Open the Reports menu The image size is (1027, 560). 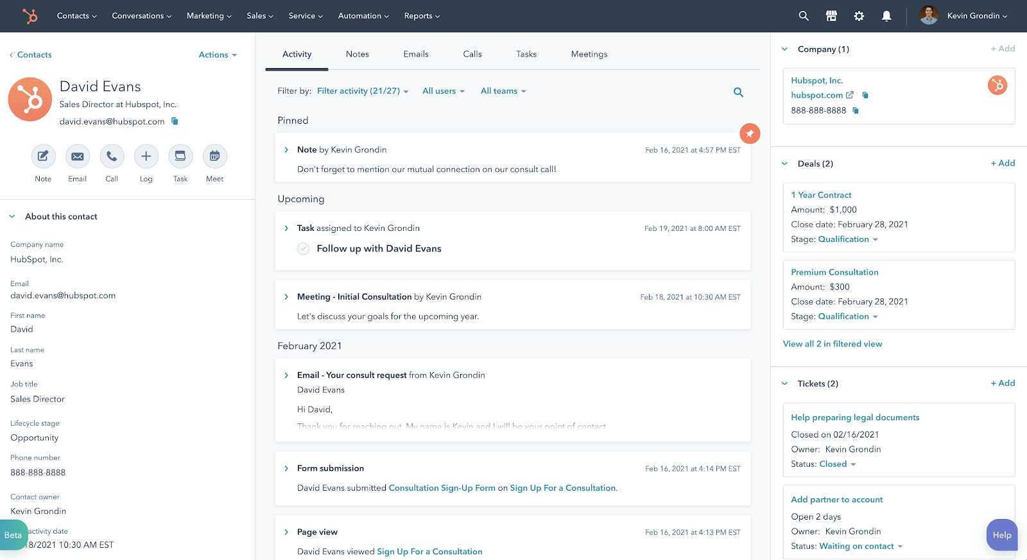[422, 16]
